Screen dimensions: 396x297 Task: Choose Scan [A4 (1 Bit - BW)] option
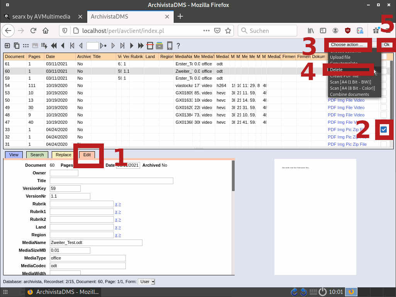[x=350, y=82]
